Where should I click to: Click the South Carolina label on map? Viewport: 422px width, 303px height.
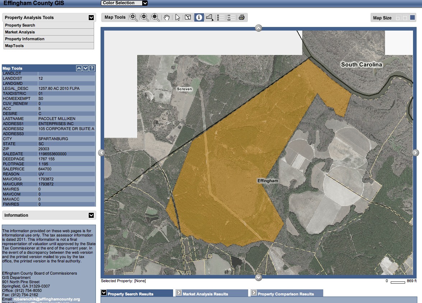pyautogui.click(x=361, y=65)
